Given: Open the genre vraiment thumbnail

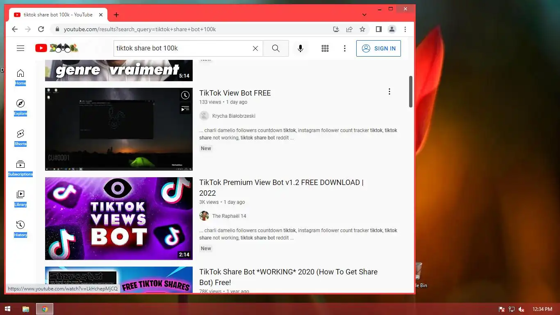Looking at the screenshot, I should [119, 71].
